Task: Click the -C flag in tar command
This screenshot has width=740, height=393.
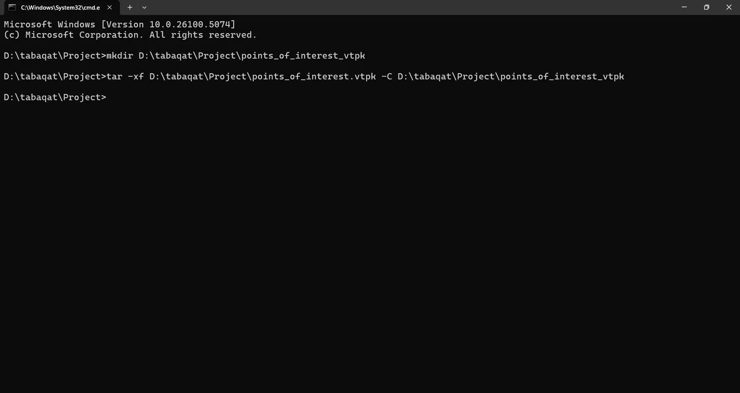Action: 385,76
